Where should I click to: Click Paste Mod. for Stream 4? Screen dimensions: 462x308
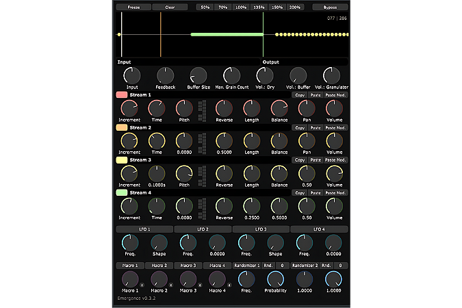(335, 193)
